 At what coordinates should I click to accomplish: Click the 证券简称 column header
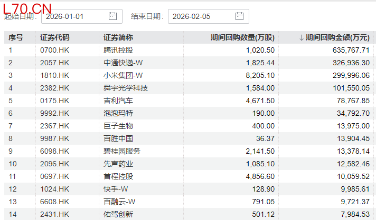(x=118, y=37)
